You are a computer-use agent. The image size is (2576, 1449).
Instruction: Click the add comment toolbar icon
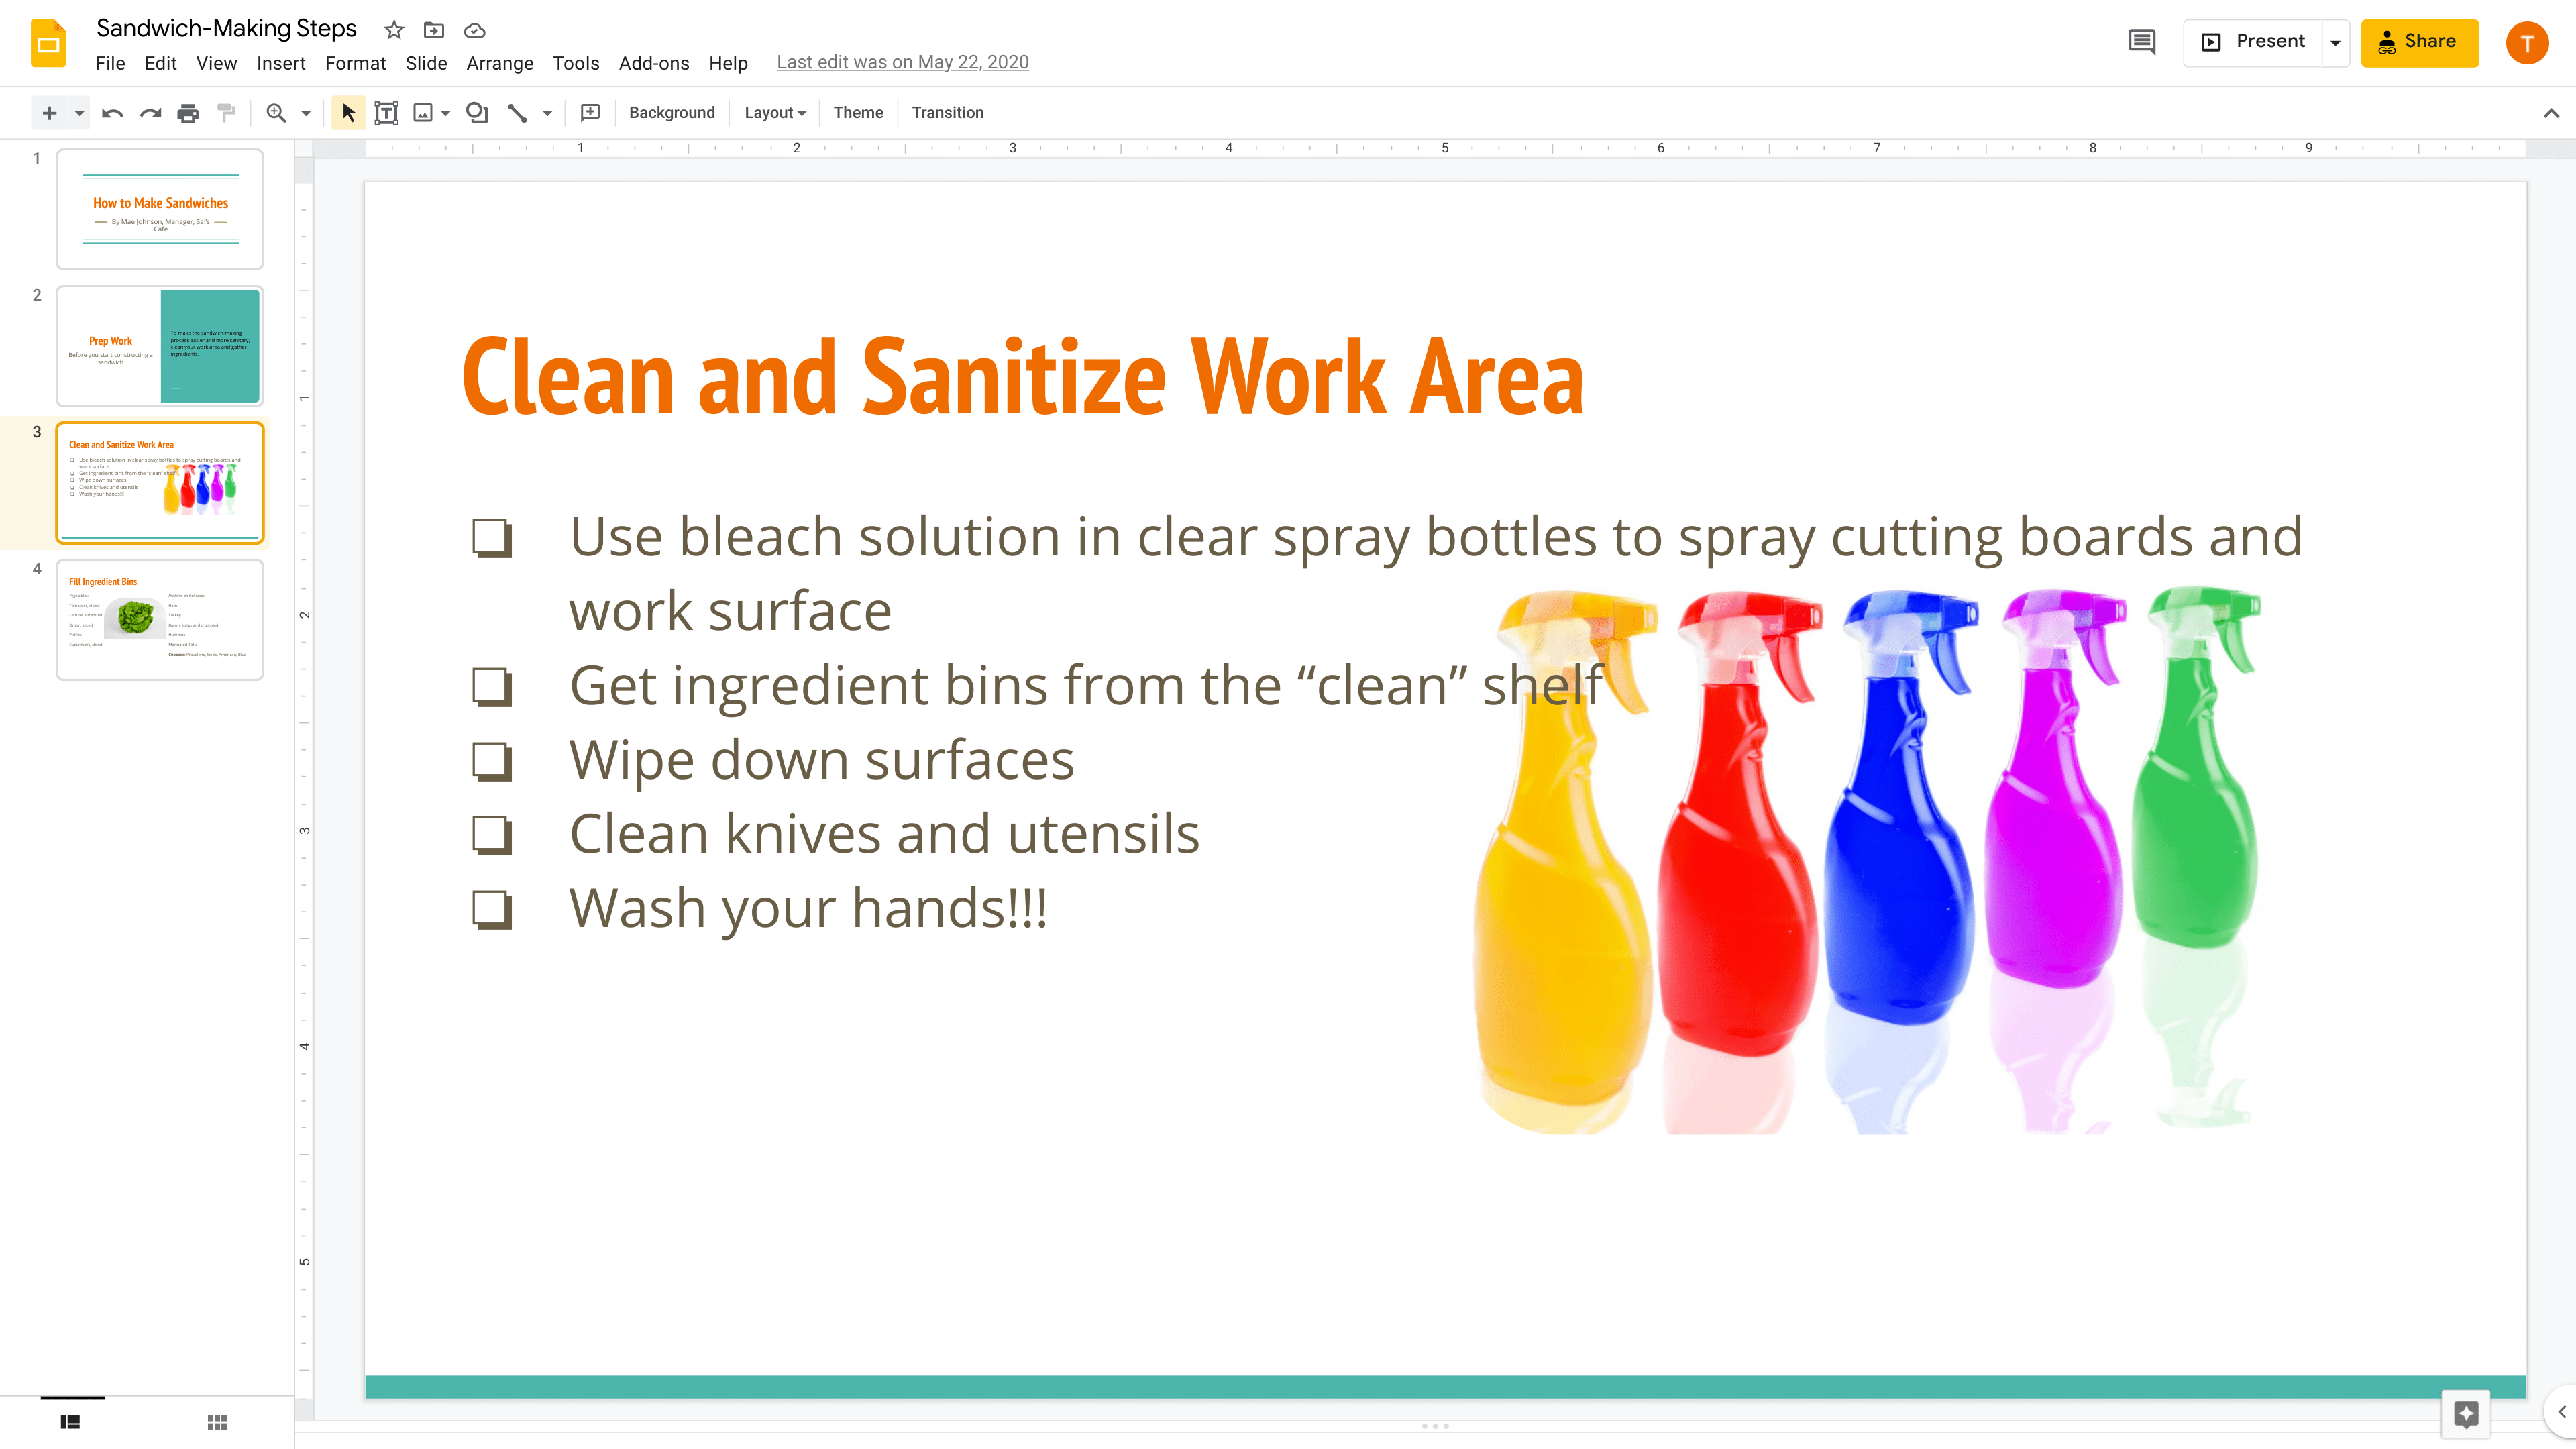coord(590,113)
